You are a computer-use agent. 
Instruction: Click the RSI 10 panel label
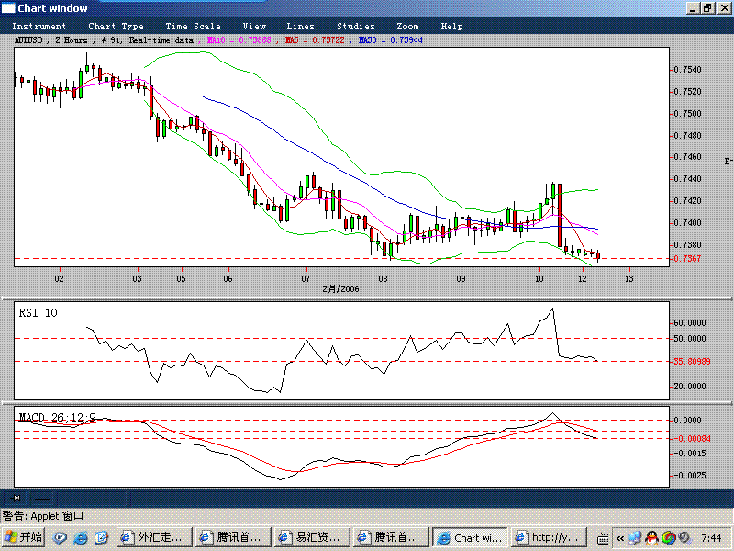click(38, 313)
